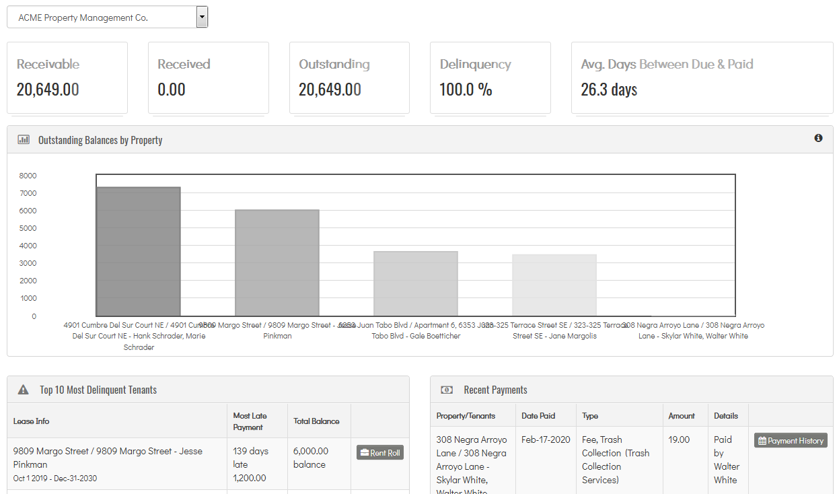This screenshot has height=494, width=839.
Task: Click the money icon beside Recent Payments
Action: tap(447, 390)
